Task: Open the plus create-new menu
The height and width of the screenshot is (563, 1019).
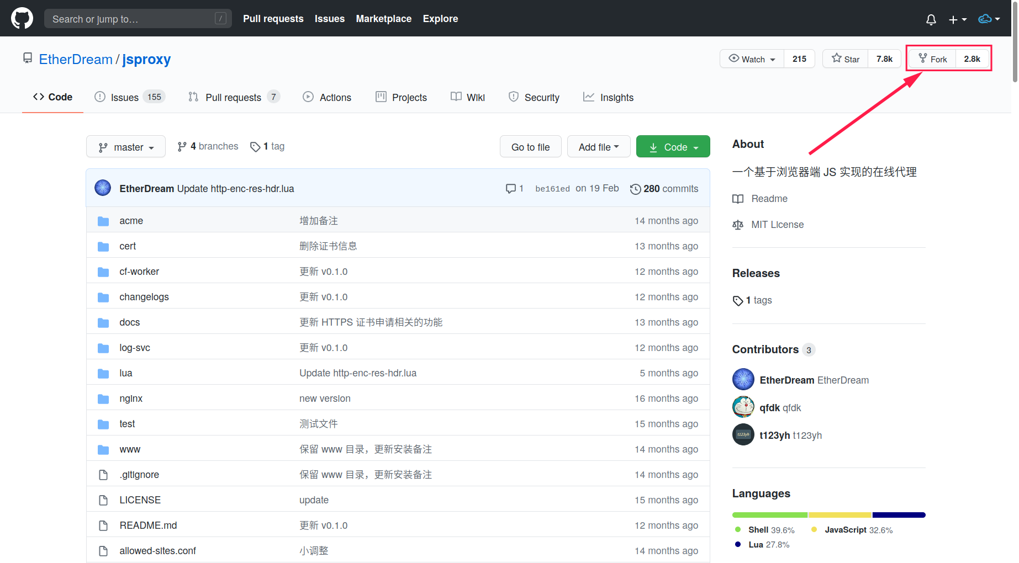Action: click(958, 19)
